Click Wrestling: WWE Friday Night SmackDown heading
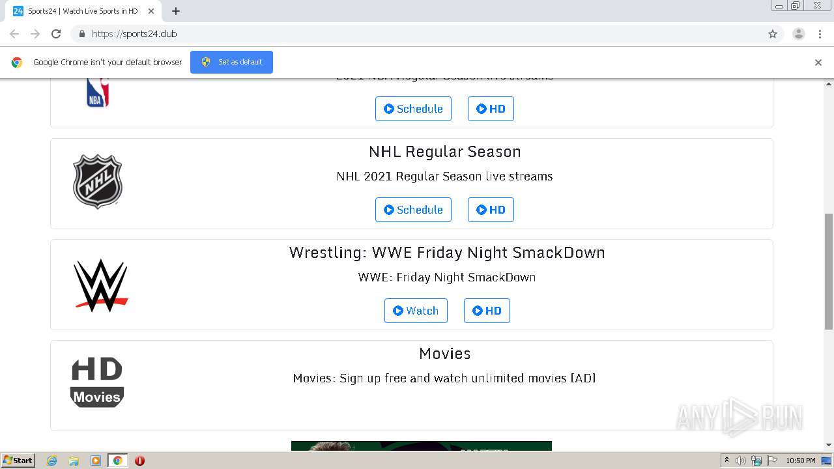 point(447,253)
